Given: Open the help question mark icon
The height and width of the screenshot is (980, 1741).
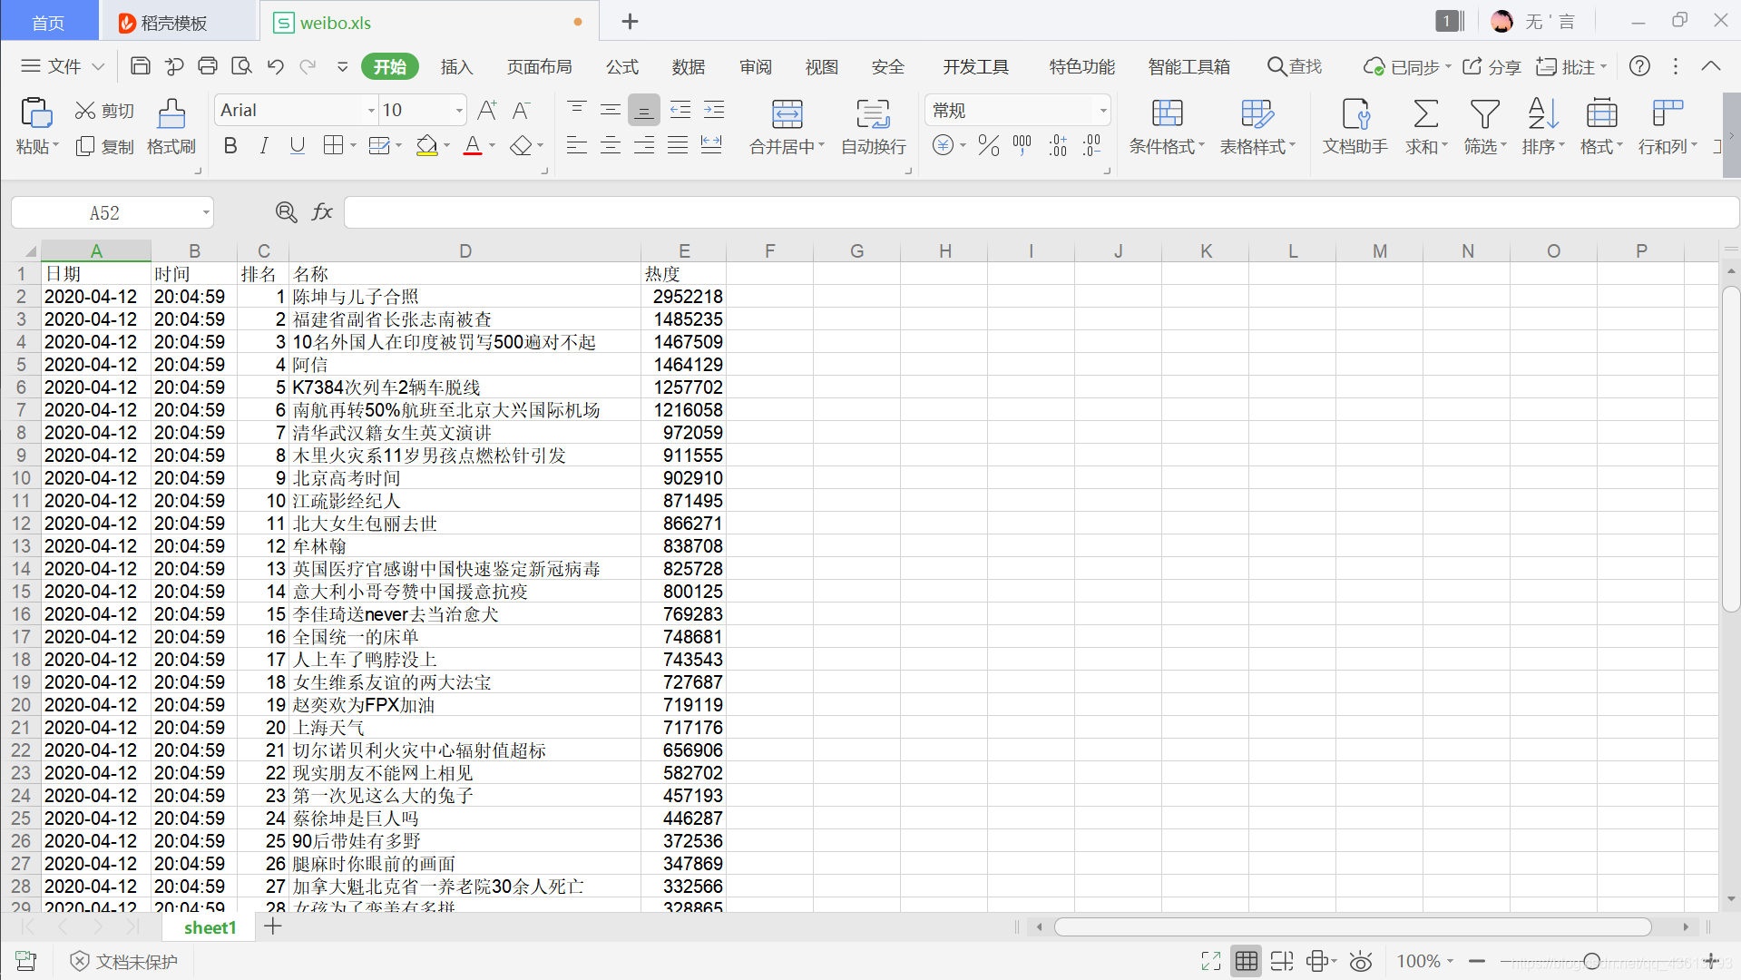Looking at the screenshot, I should (x=1639, y=66).
